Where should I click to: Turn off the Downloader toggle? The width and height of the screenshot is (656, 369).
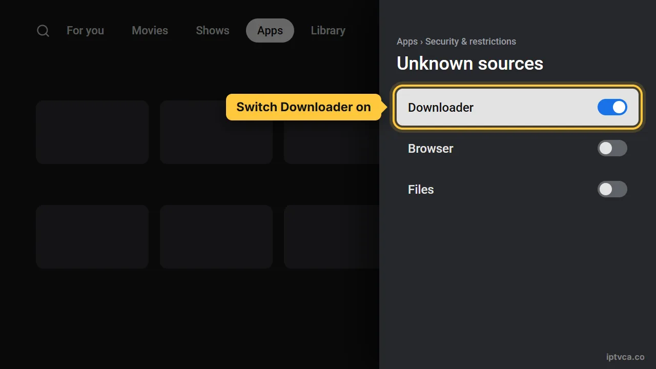tap(612, 107)
